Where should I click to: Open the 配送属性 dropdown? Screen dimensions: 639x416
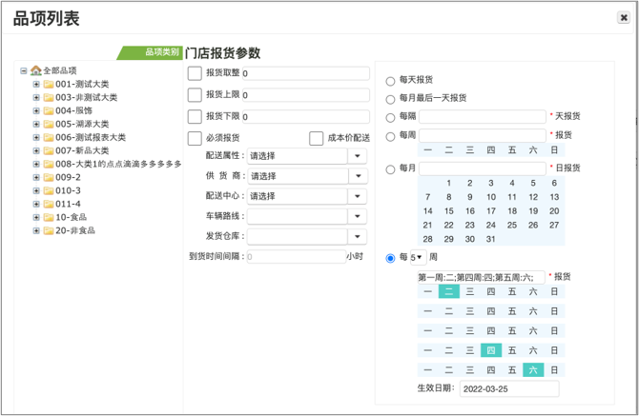(x=358, y=156)
